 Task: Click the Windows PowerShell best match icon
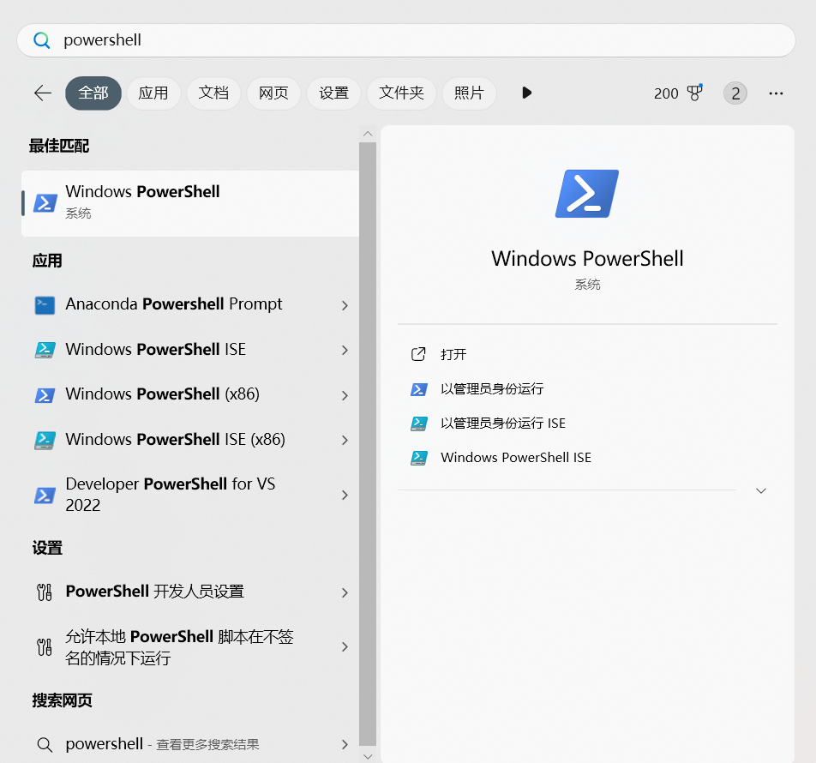pos(45,203)
